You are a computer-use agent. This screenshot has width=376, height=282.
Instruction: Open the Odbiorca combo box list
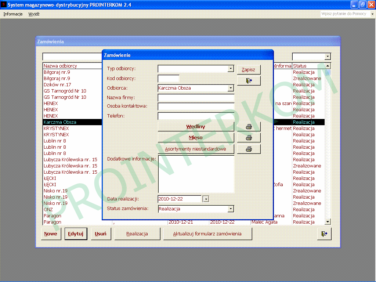click(231, 88)
